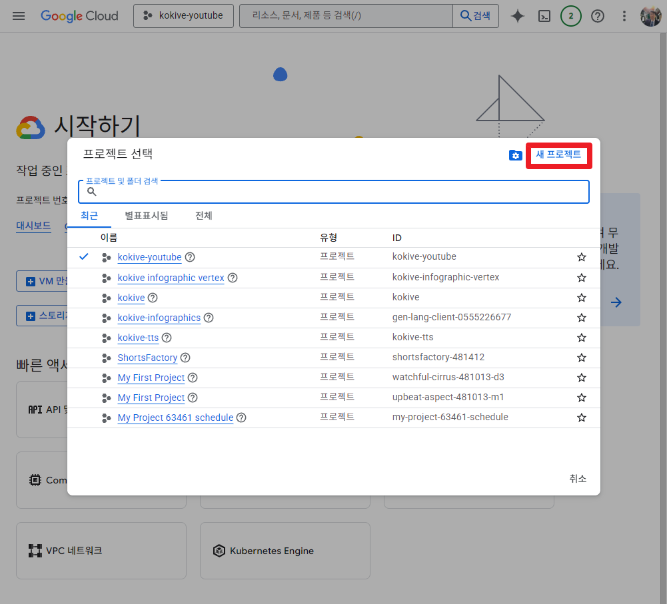The image size is (667, 604).
Task: Star the My Project 63461 schedule project
Action: pos(581,418)
